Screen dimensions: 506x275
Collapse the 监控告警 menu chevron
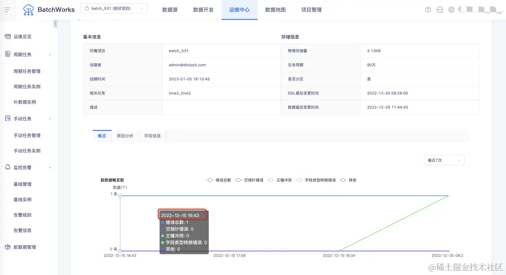pyautogui.click(x=50, y=168)
